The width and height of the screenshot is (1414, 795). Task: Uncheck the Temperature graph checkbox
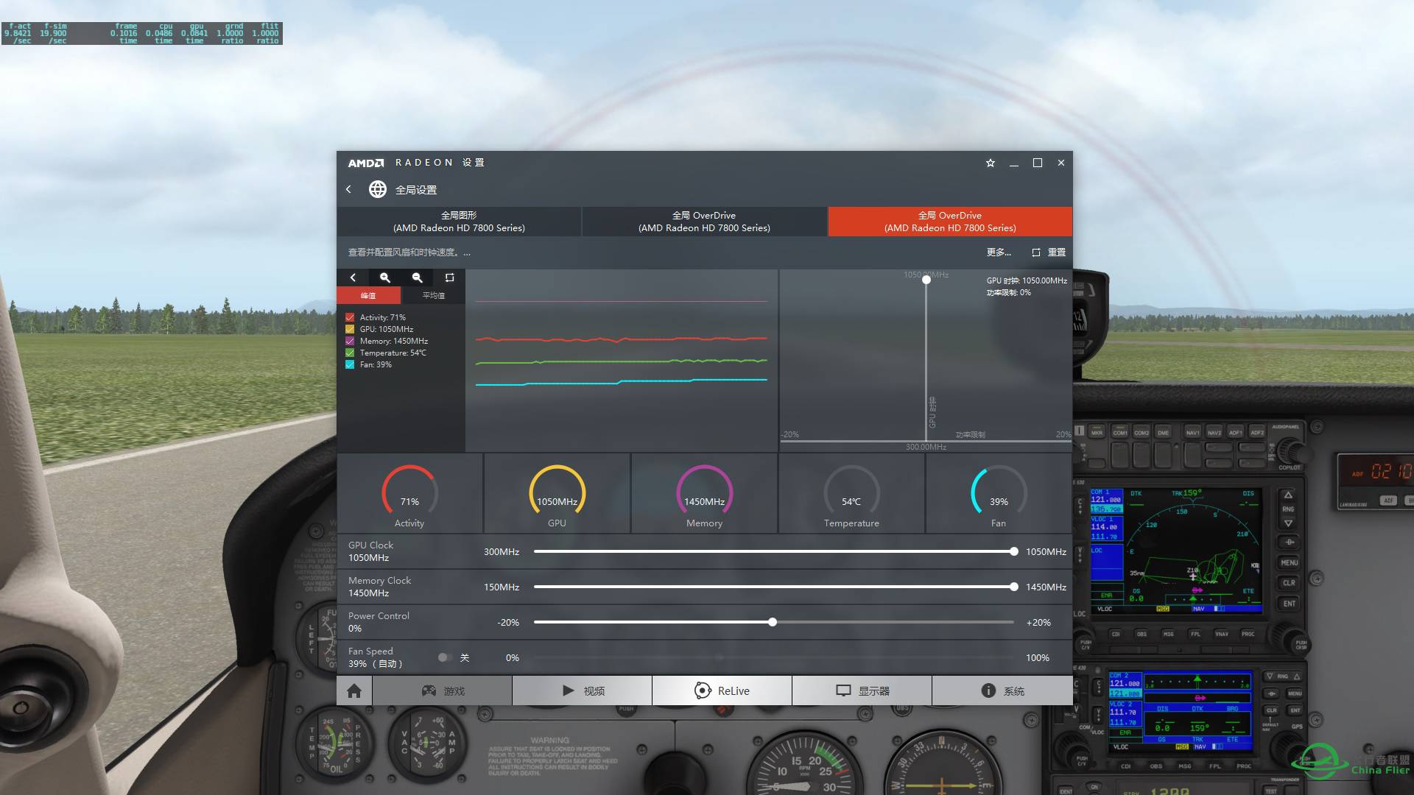[x=350, y=353]
